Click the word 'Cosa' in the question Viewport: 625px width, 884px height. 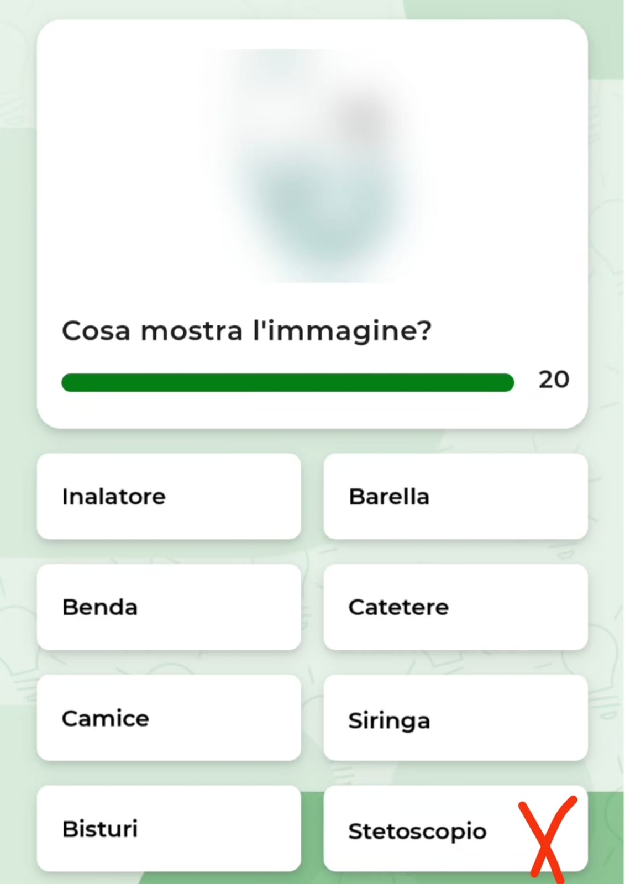pyautogui.click(x=96, y=331)
